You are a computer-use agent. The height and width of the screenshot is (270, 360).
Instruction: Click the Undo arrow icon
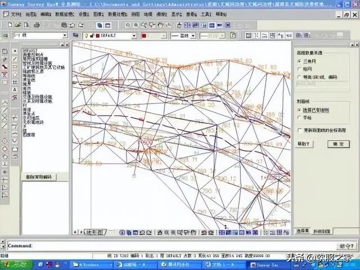click(73, 25)
